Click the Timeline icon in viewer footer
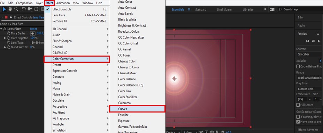 point(212,132)
